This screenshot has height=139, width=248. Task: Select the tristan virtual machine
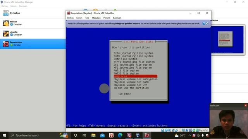(33, 23)
